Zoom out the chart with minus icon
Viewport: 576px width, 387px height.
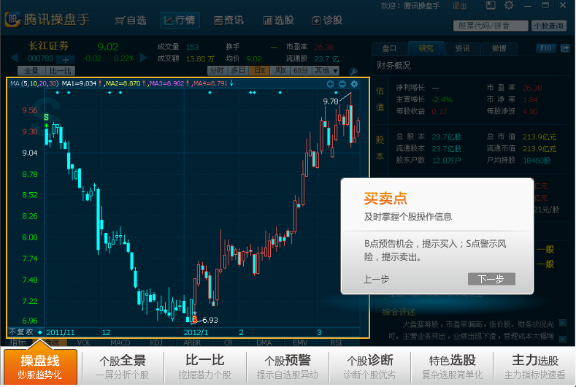[x=342, y=84]
